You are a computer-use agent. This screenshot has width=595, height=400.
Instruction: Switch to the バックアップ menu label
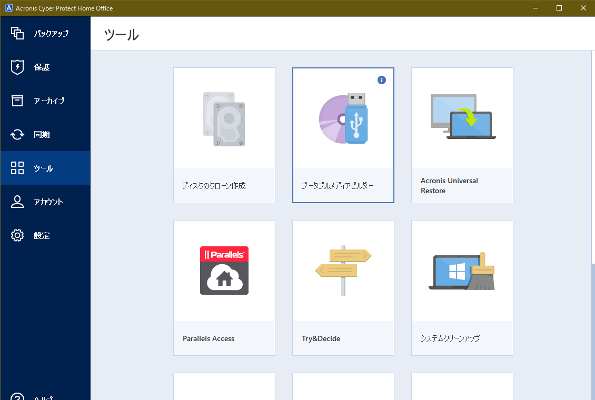pyautogui.click(x=51, y=33)
